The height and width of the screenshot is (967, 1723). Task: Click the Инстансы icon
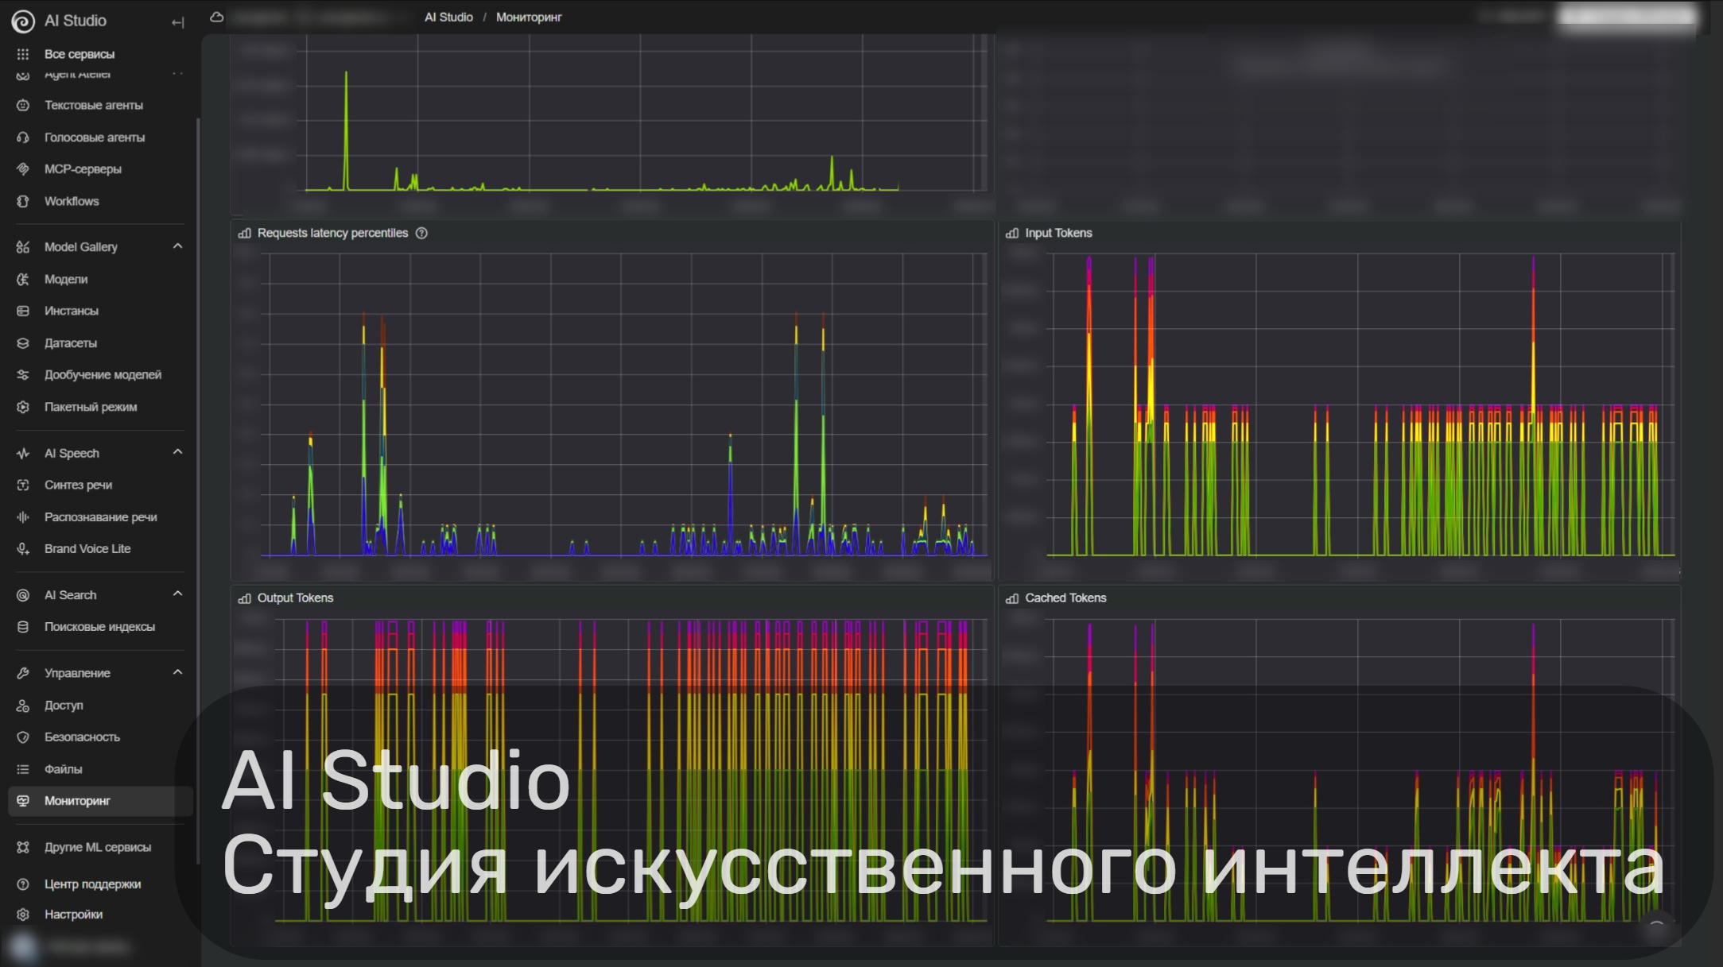23,311
